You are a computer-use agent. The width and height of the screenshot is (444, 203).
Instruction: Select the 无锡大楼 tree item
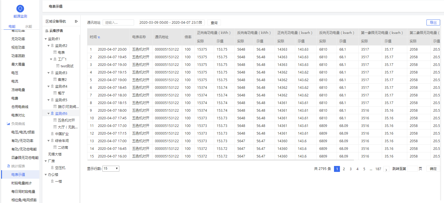tap(55, 154)
